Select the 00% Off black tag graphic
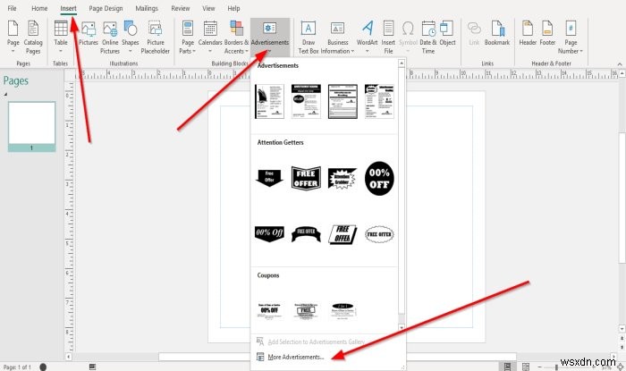626x371 pixels. coord(269,233)
